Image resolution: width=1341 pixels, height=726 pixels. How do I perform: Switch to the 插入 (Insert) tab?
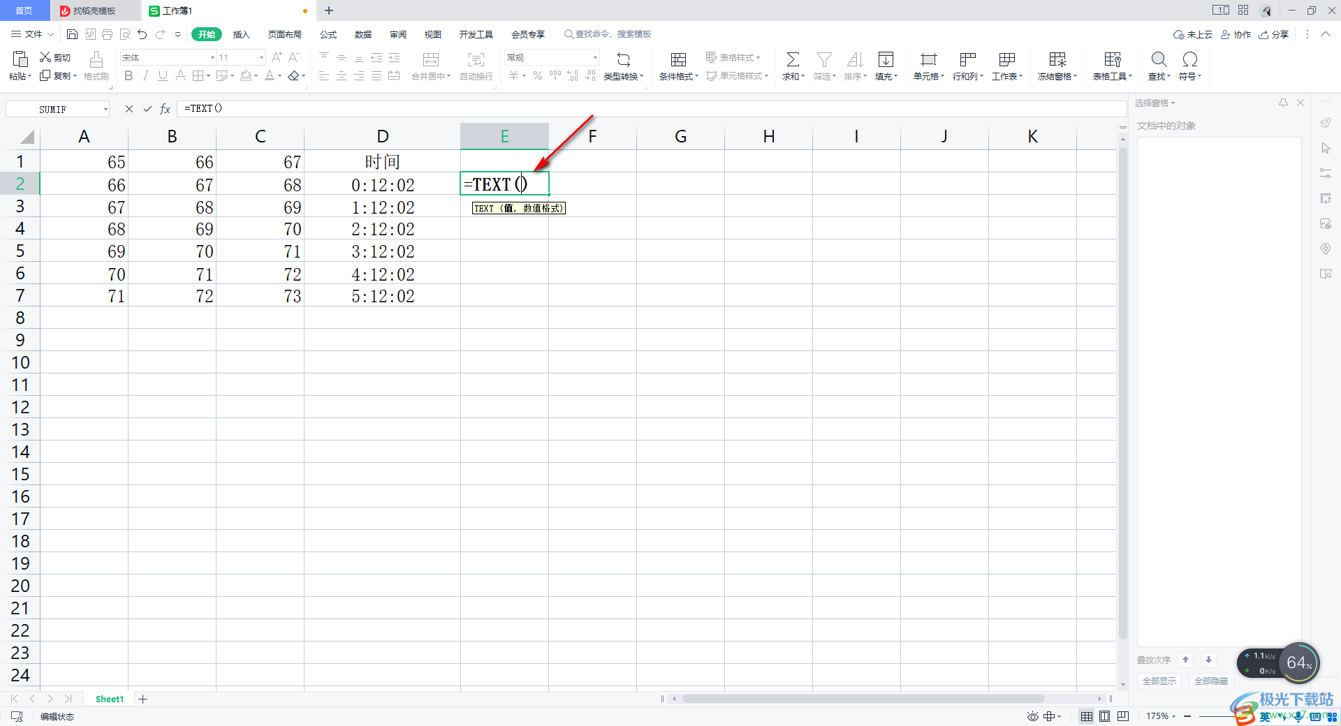pyautogui.click(x=241, y=34)
